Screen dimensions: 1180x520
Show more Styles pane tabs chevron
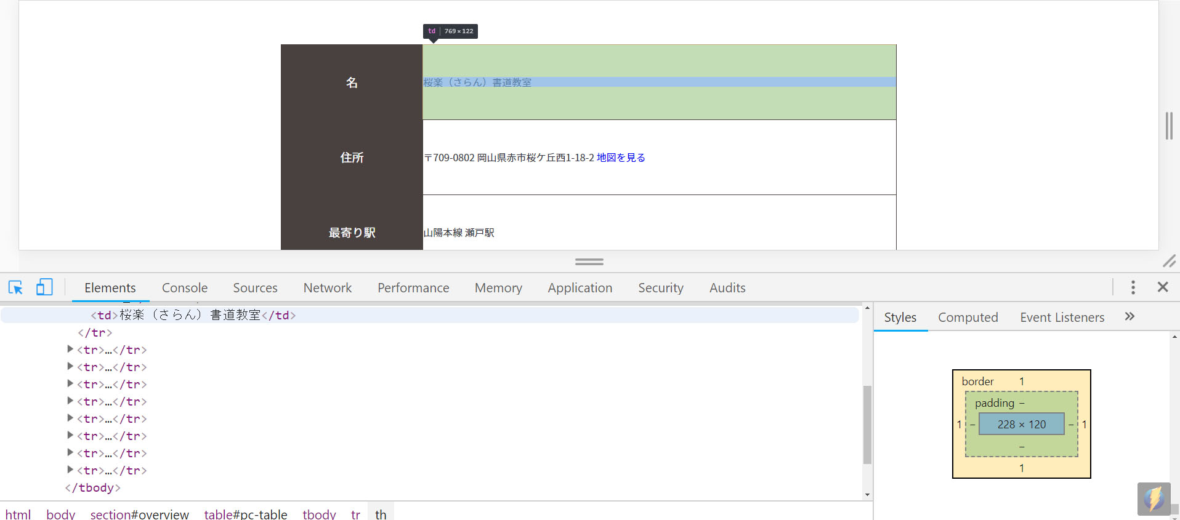(x=1129, y=317)
